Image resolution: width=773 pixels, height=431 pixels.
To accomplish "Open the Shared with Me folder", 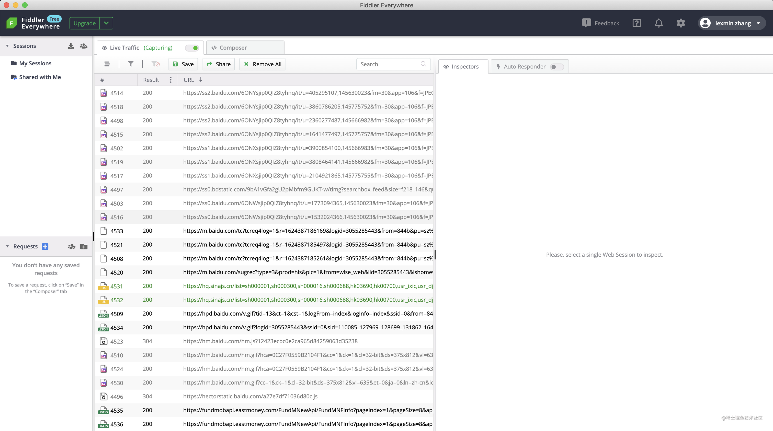I will click(x=36, y=77).
